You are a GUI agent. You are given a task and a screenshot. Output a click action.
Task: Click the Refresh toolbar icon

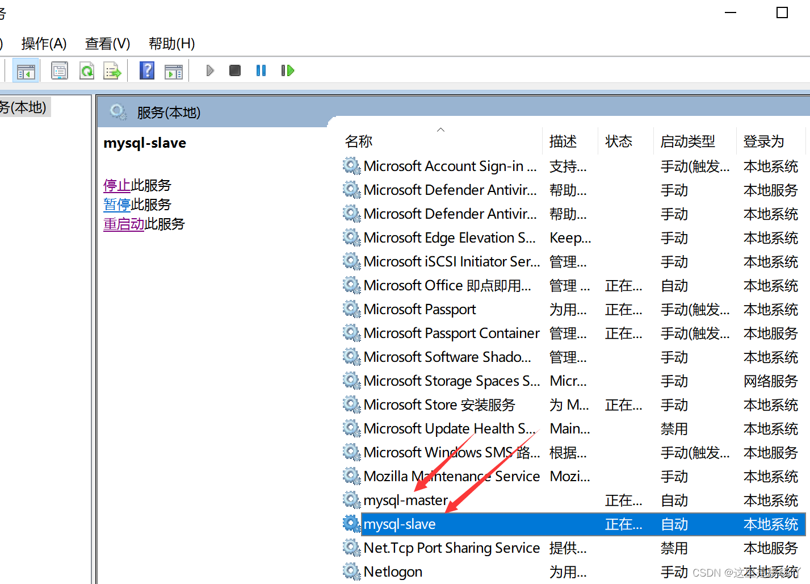(x=87, y=71)
